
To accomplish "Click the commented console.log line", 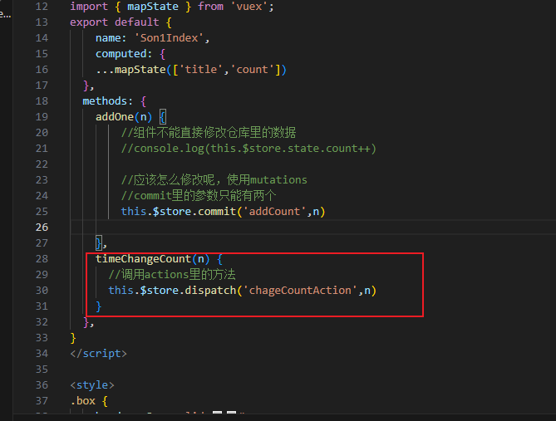I will [x=248, y=149].
